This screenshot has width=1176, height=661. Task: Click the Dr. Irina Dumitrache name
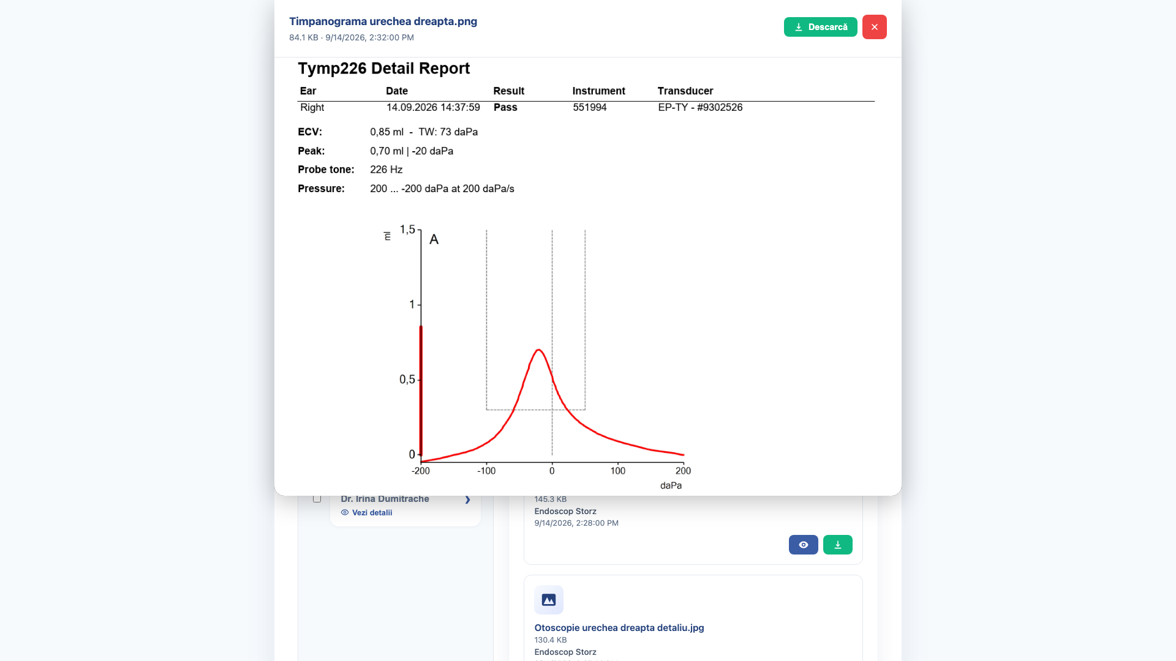[385, 499]
